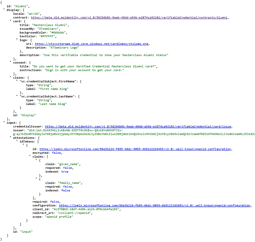Select the consent instructions sign-in text
Screen dimensions: 255x242
(x=84, y=70)
